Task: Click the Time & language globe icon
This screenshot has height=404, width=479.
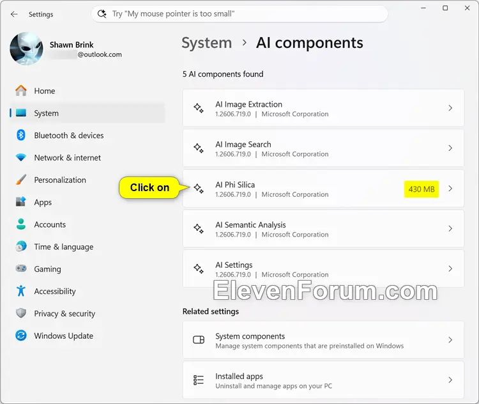Action: pos(21,247)
